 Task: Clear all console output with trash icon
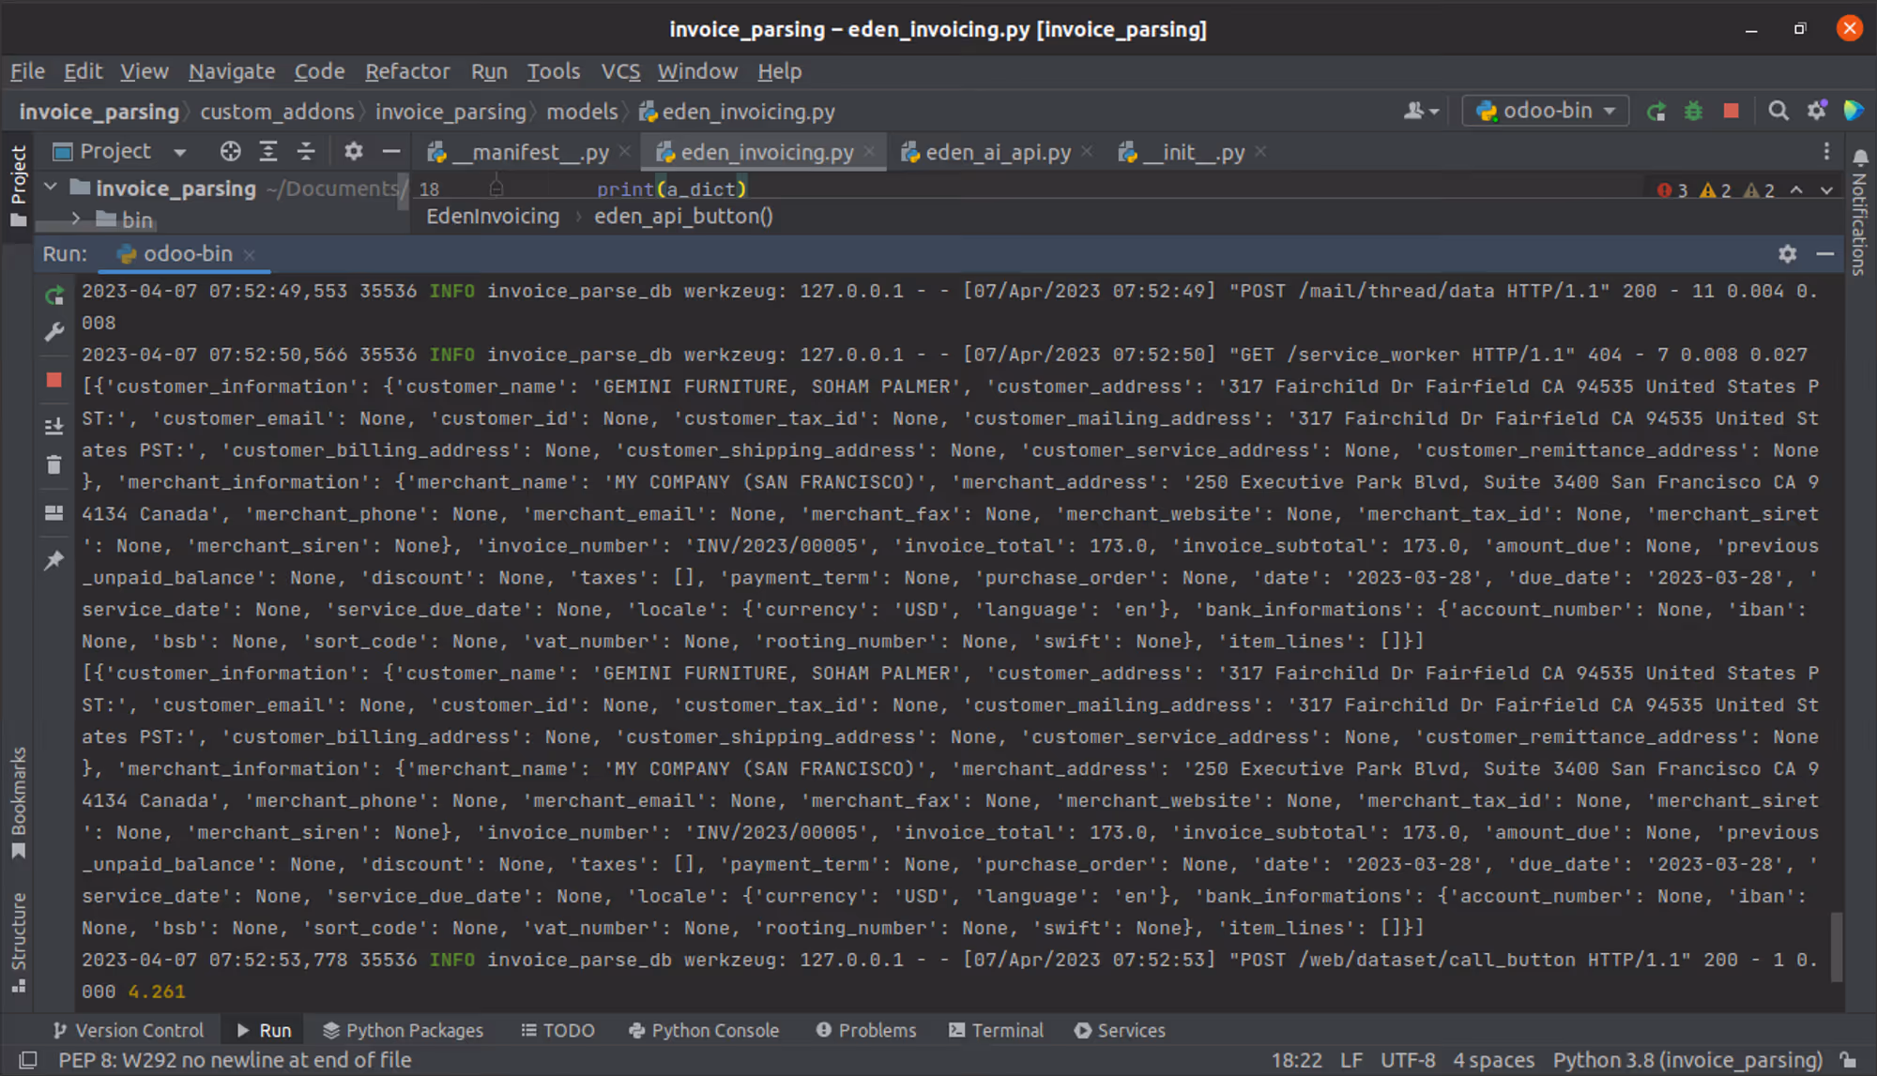tap(54, 465)
